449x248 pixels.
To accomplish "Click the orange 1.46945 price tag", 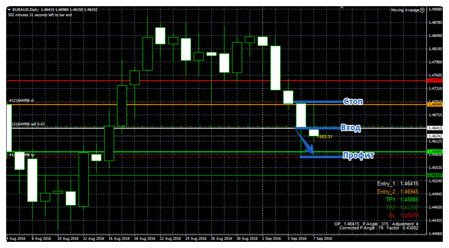I will [x=437, y=104].
